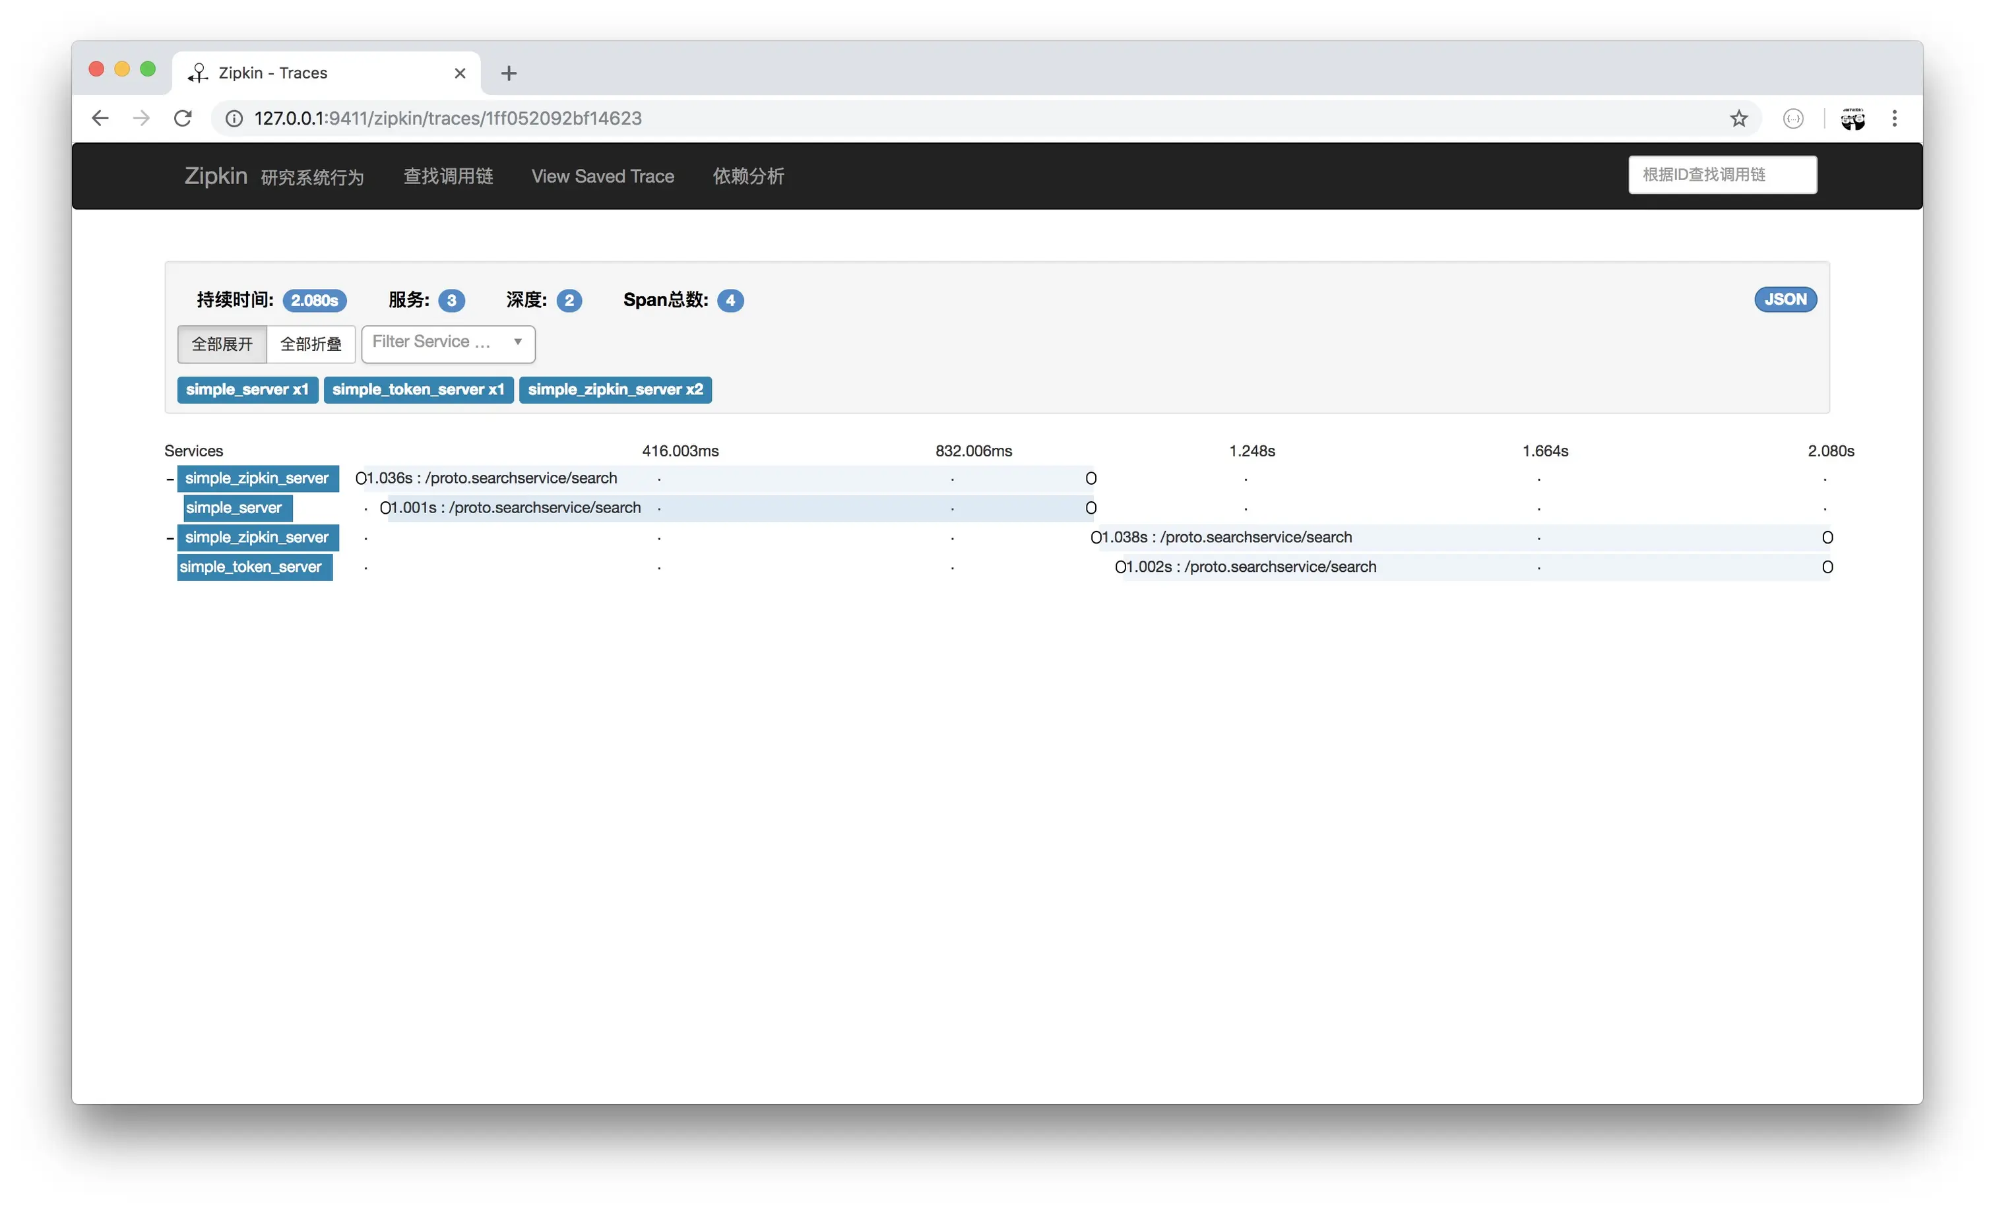Open the 查找调用链 navigation item
1995x1207 pixels.
pos(449,175)
